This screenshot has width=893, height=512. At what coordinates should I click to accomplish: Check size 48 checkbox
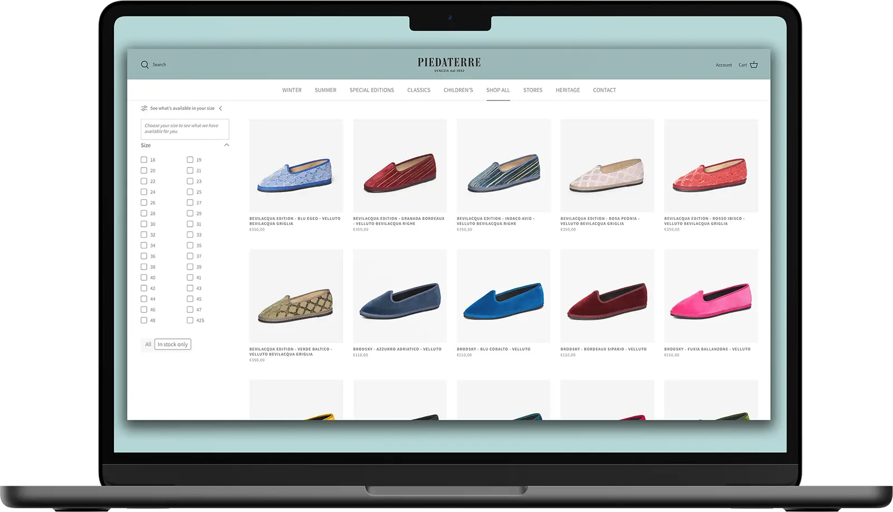pos(144,320)
